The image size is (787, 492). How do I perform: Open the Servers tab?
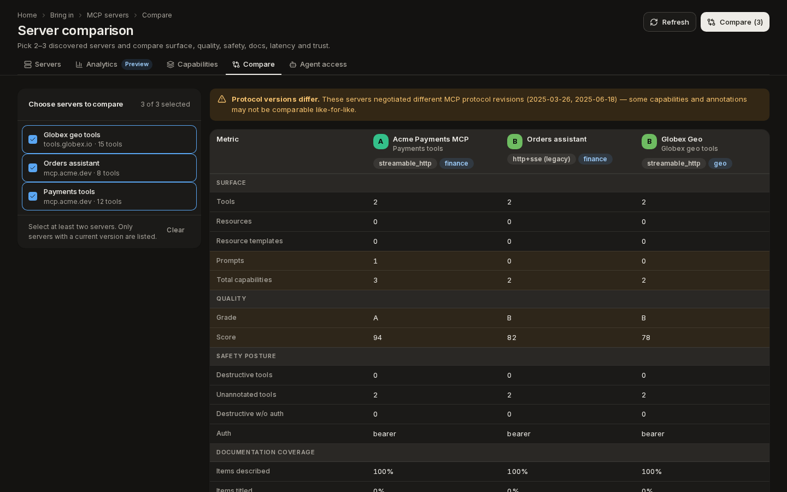coord(43,65)
